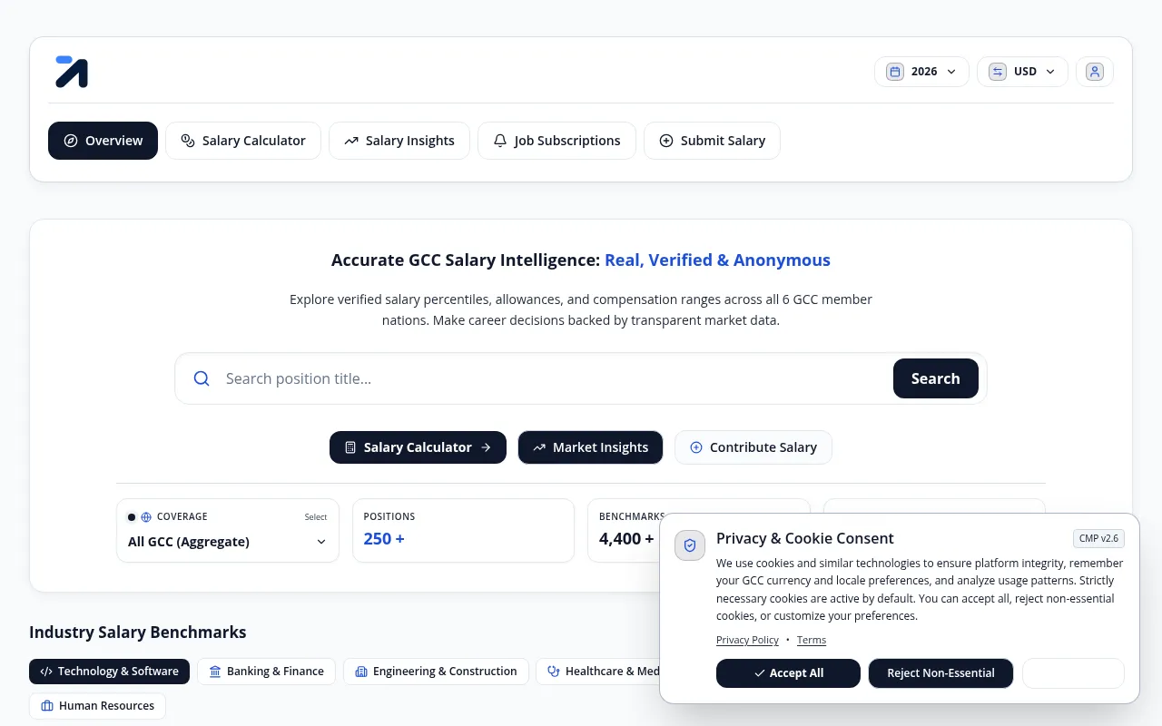The height and width of the screenshot is (726, 1162).
Task: Click the user profile icon button
Action: point(1095,72)
